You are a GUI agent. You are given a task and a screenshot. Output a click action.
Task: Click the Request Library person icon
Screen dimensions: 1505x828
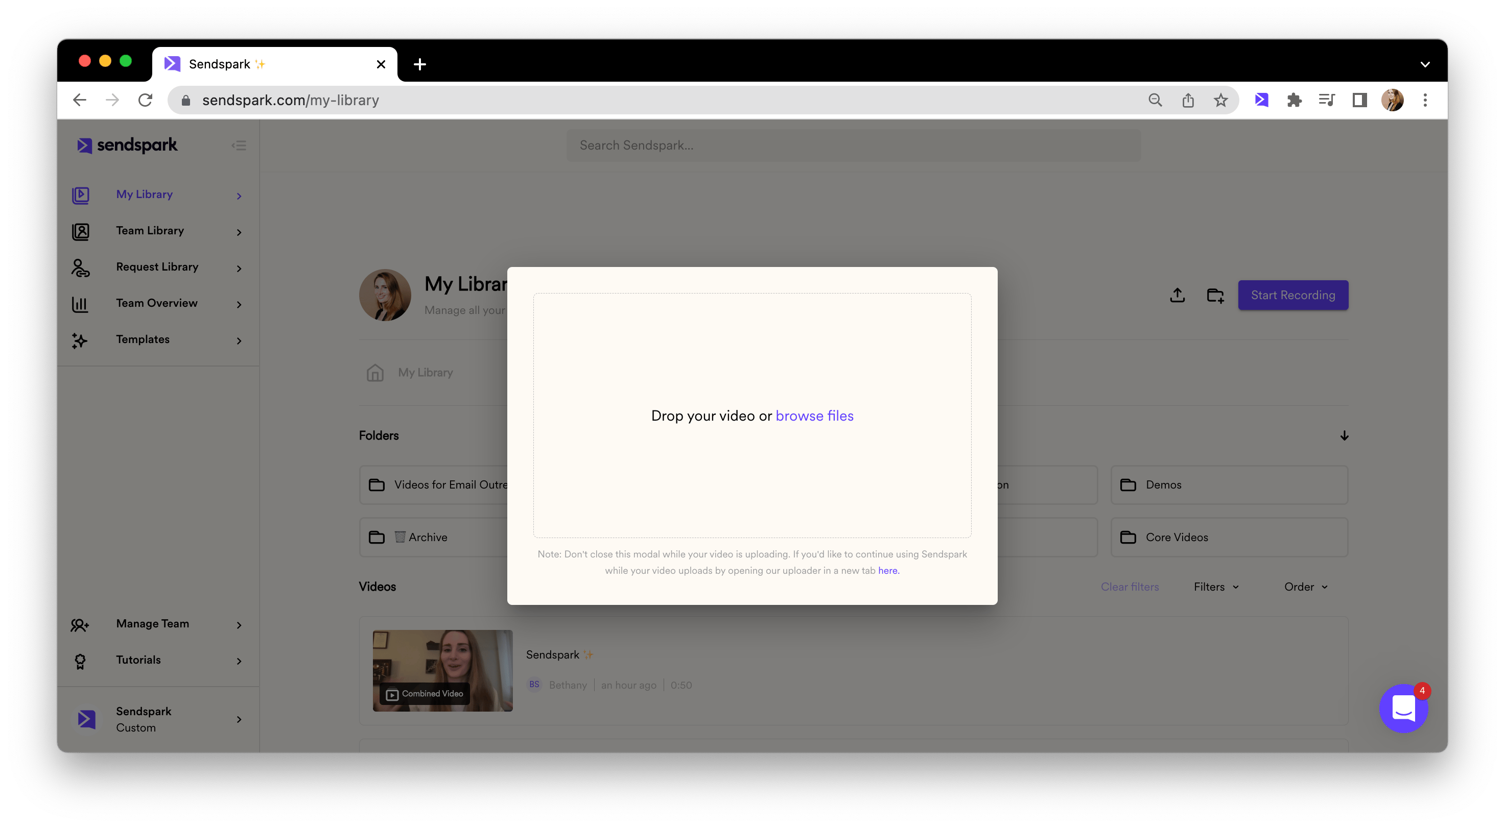(x=81, y=267)
